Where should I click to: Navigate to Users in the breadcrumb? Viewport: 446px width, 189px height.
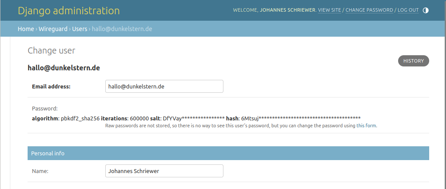click(80, 29)
